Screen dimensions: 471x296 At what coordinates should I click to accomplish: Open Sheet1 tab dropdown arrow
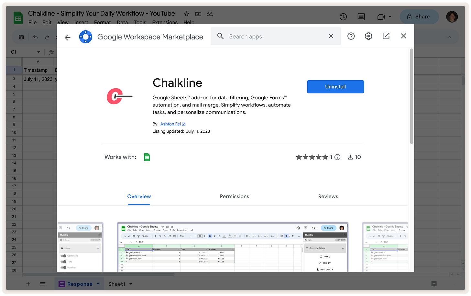click(131, 284)
